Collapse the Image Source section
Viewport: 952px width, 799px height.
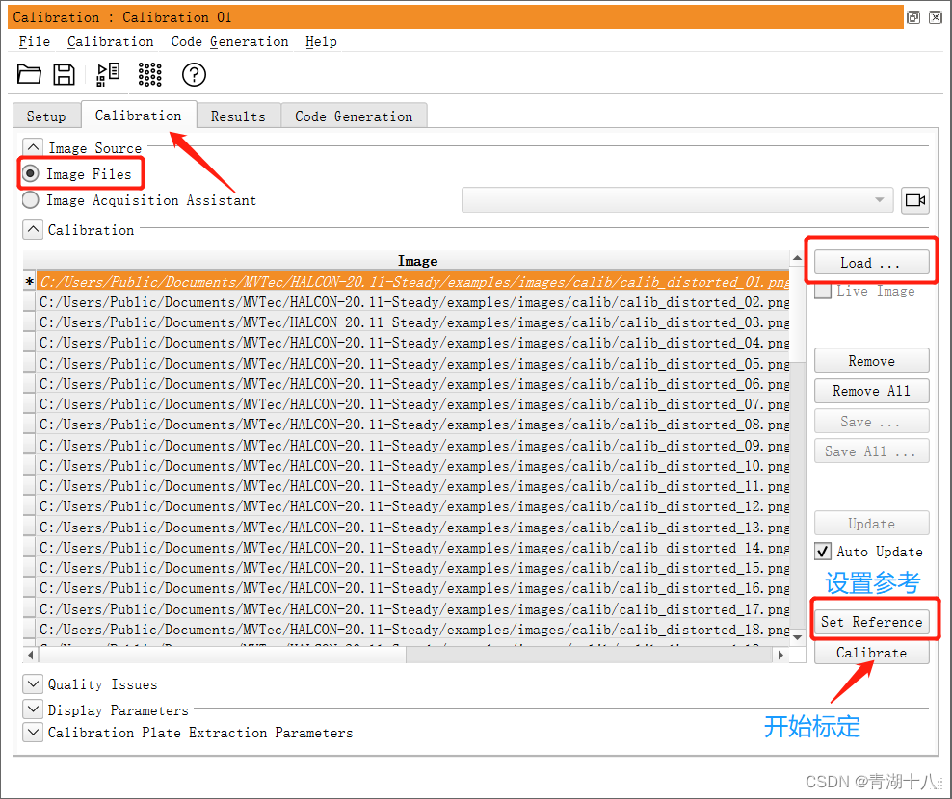pos(33,147)
